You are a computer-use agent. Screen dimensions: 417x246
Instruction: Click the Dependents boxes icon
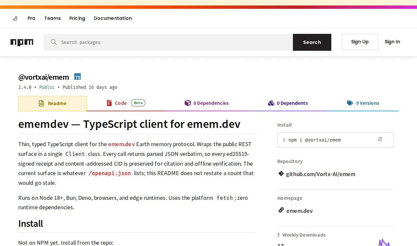click(271, 103)
